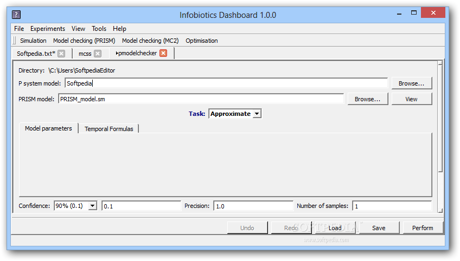Maximize the Infobiotics Dashboard window
The width and height of the screenshot is (460, 261).
[414, 12]
